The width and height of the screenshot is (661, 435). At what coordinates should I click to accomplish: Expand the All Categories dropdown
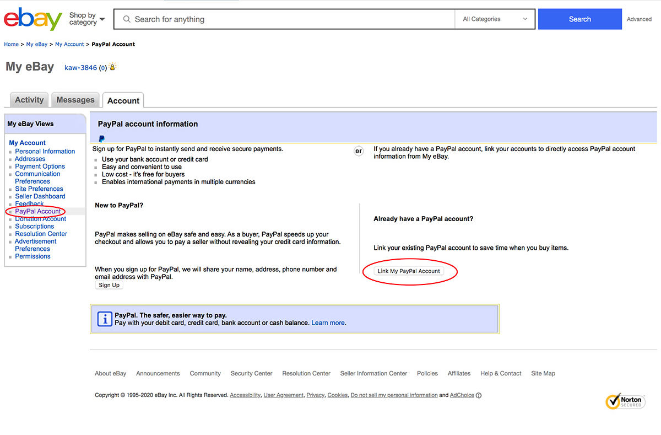click(x=495, y=19)
